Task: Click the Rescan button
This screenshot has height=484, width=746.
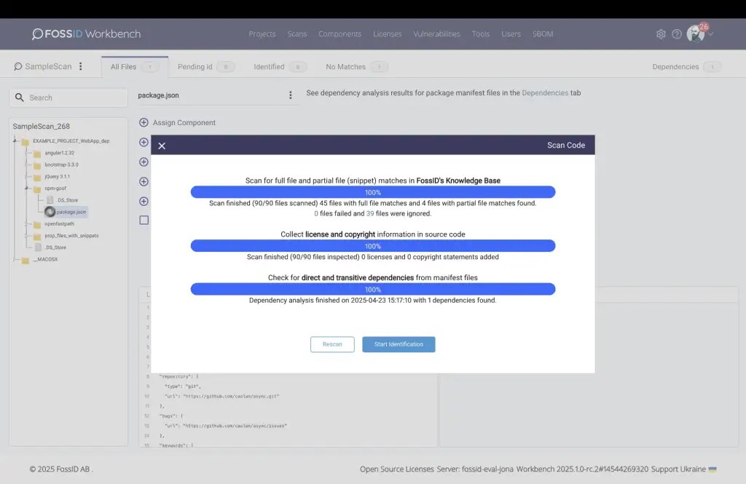Action: [x=332, y=344]
